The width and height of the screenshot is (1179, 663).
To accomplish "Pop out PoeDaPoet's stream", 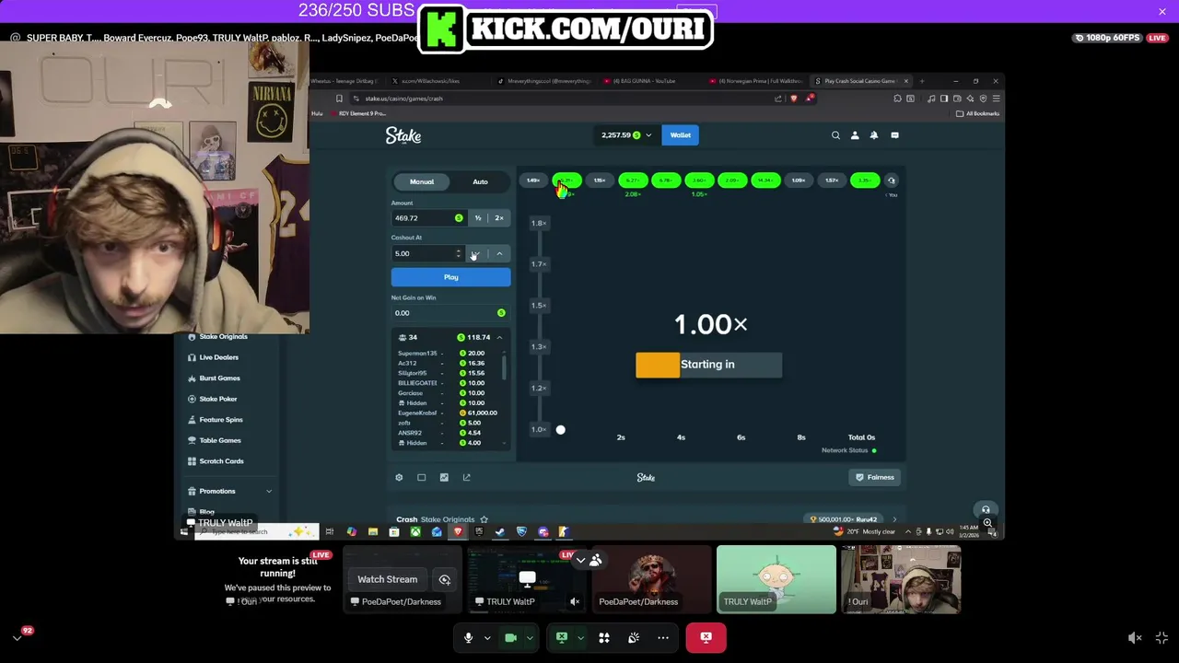I will 445,579.
